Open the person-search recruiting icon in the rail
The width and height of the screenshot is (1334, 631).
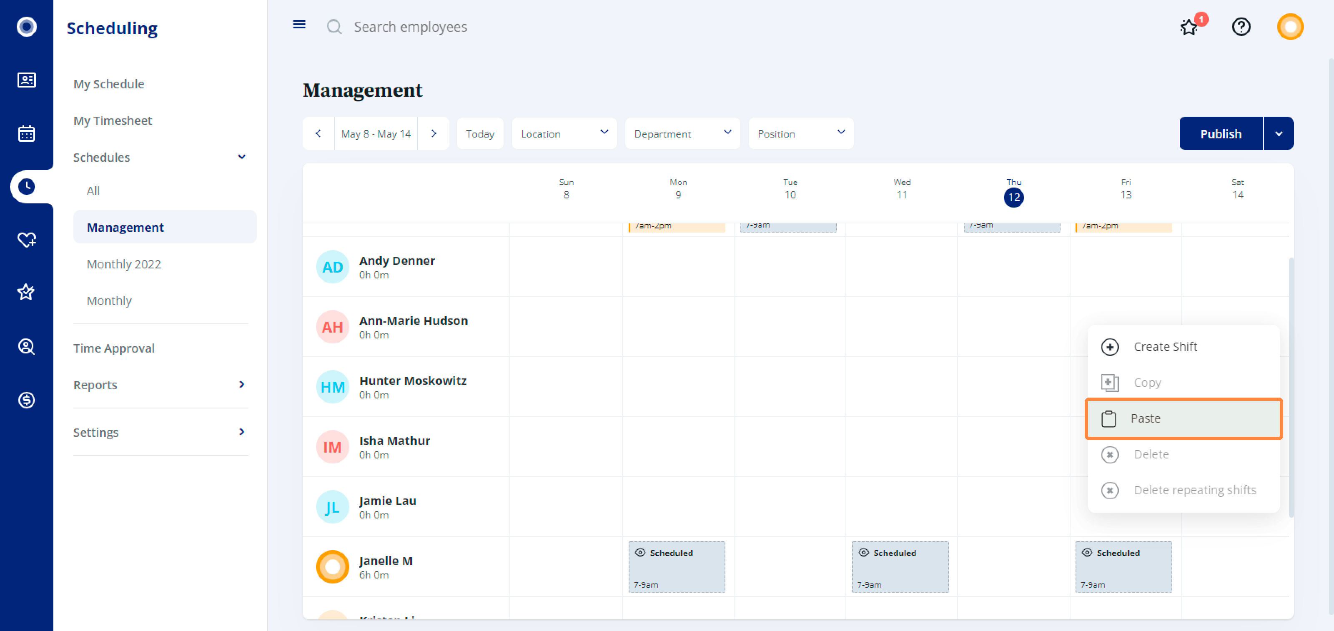pyautogui.click(x=26, y=346)
